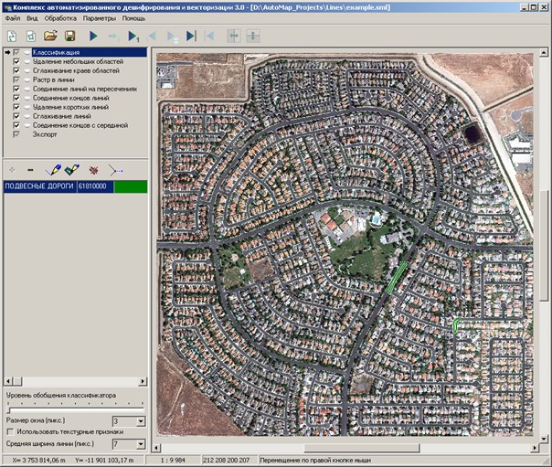Viewport: 552px width, 467px height.
Task: Open the 'Параметры' menu
Action: 99,18
